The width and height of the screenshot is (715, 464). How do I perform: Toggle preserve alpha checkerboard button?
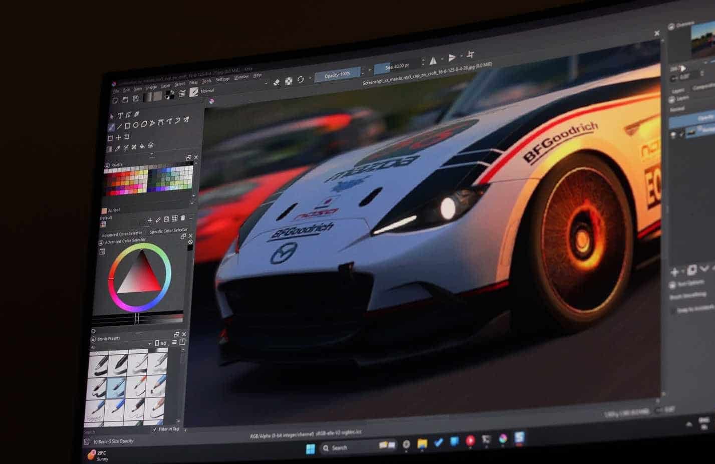coord(289,81)
